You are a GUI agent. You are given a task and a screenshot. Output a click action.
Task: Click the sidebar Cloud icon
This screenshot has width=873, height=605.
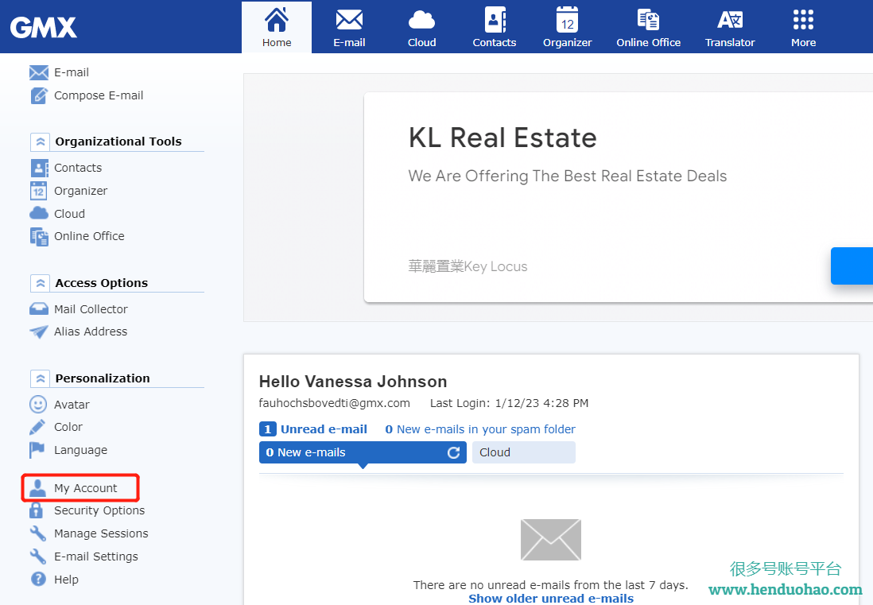(38, 214)
